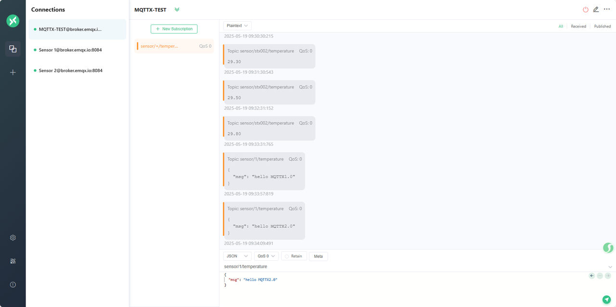Click the hello MQTTX1.0 message bubble
Image resolution: width=616 pixels, height=307 pixels.
pyautogui.click(x=264, y=171)
